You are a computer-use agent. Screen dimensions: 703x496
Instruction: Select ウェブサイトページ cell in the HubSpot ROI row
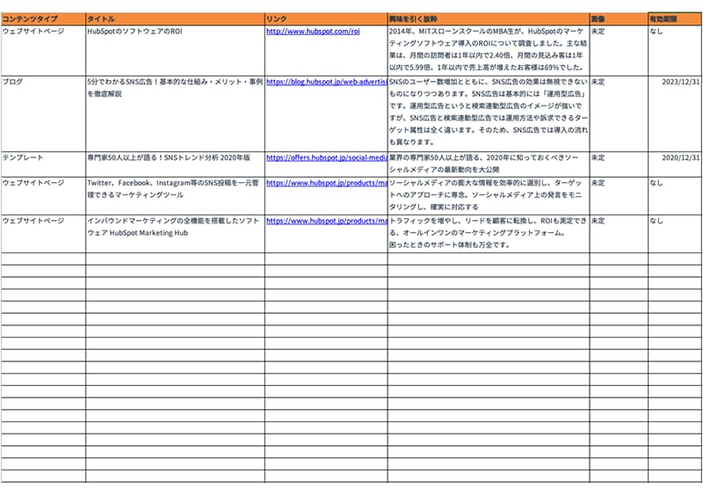pos(43,50)
